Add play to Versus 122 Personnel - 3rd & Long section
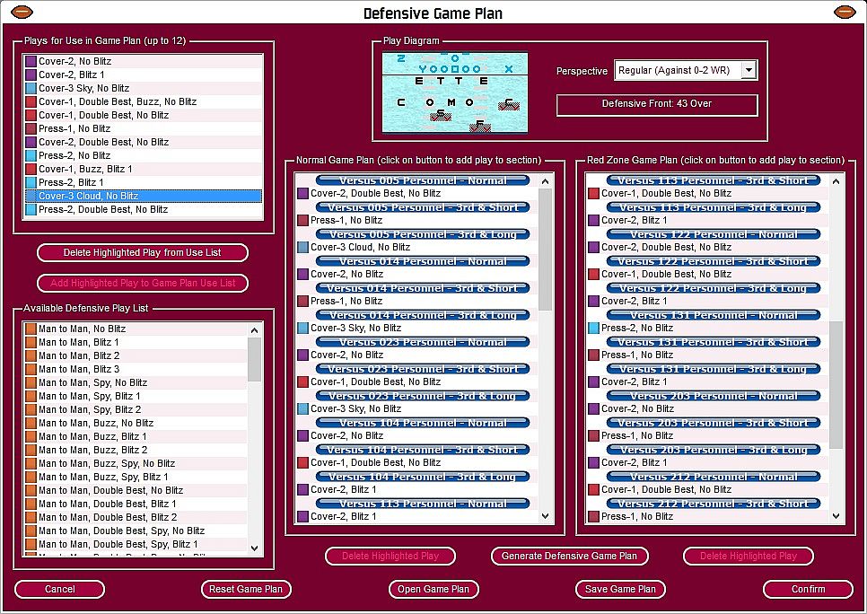 tap(714, 288)
